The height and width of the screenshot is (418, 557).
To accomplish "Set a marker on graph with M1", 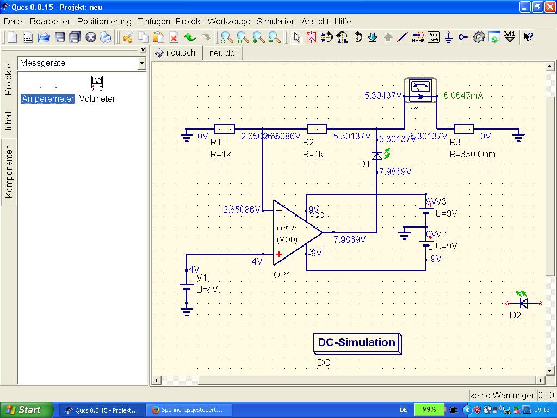I will [x=510, y=37].
